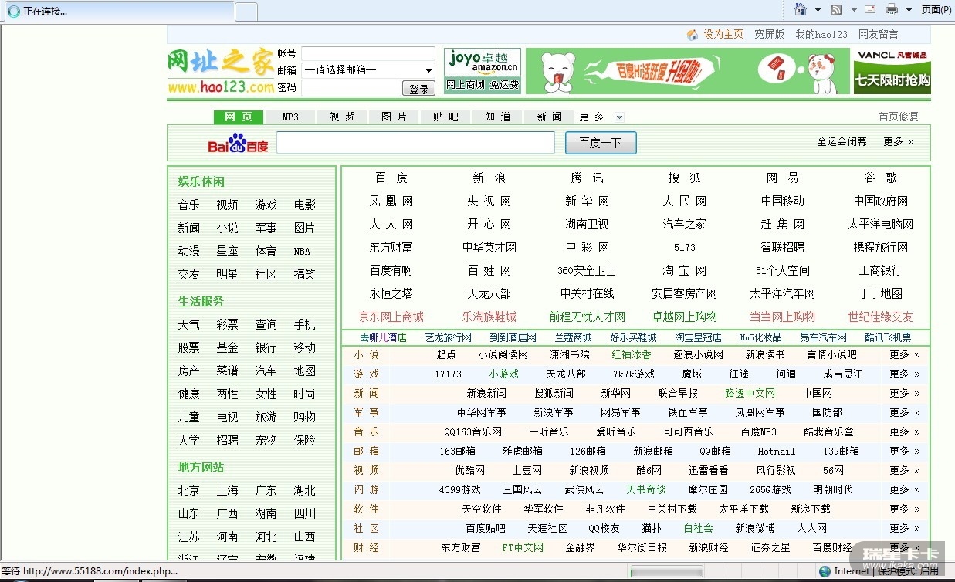Expand 更多 » beside 全运会闭幕
Screen dimensions: 955x582
899,141
